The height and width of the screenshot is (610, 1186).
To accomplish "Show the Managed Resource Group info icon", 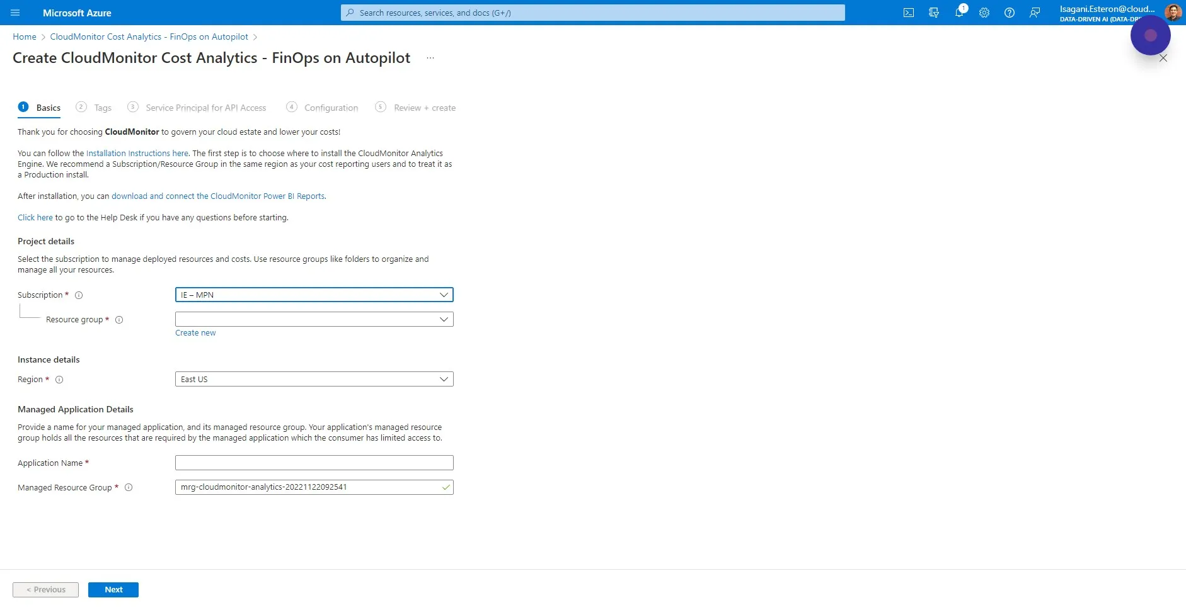I will tap(129, 487).
